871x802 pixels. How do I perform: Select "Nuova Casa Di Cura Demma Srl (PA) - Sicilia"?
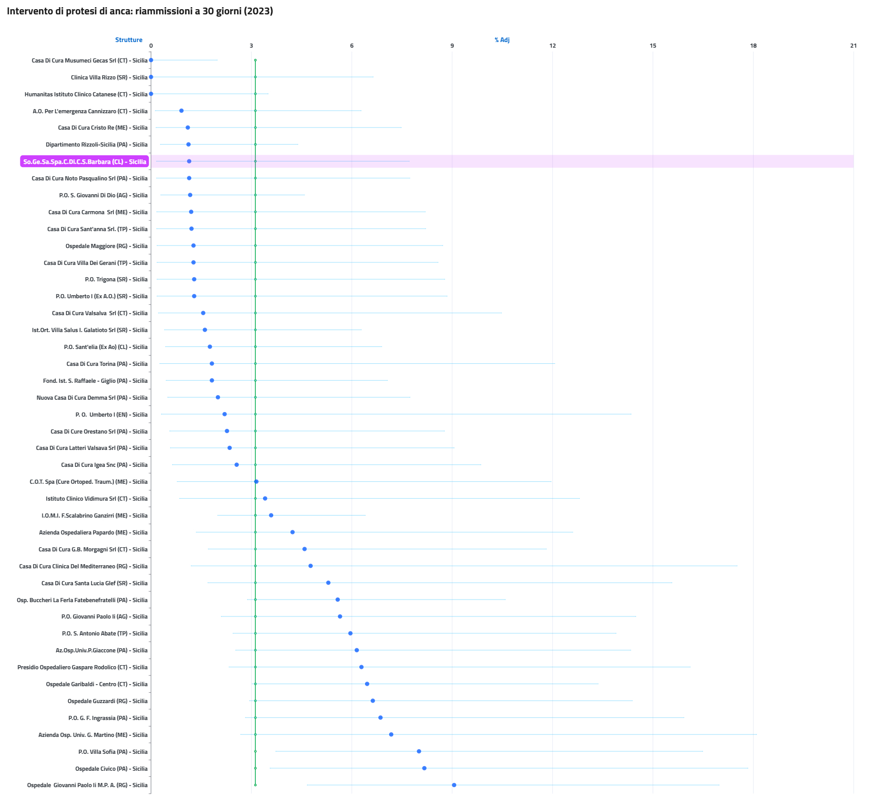click(x=92, y=398)
